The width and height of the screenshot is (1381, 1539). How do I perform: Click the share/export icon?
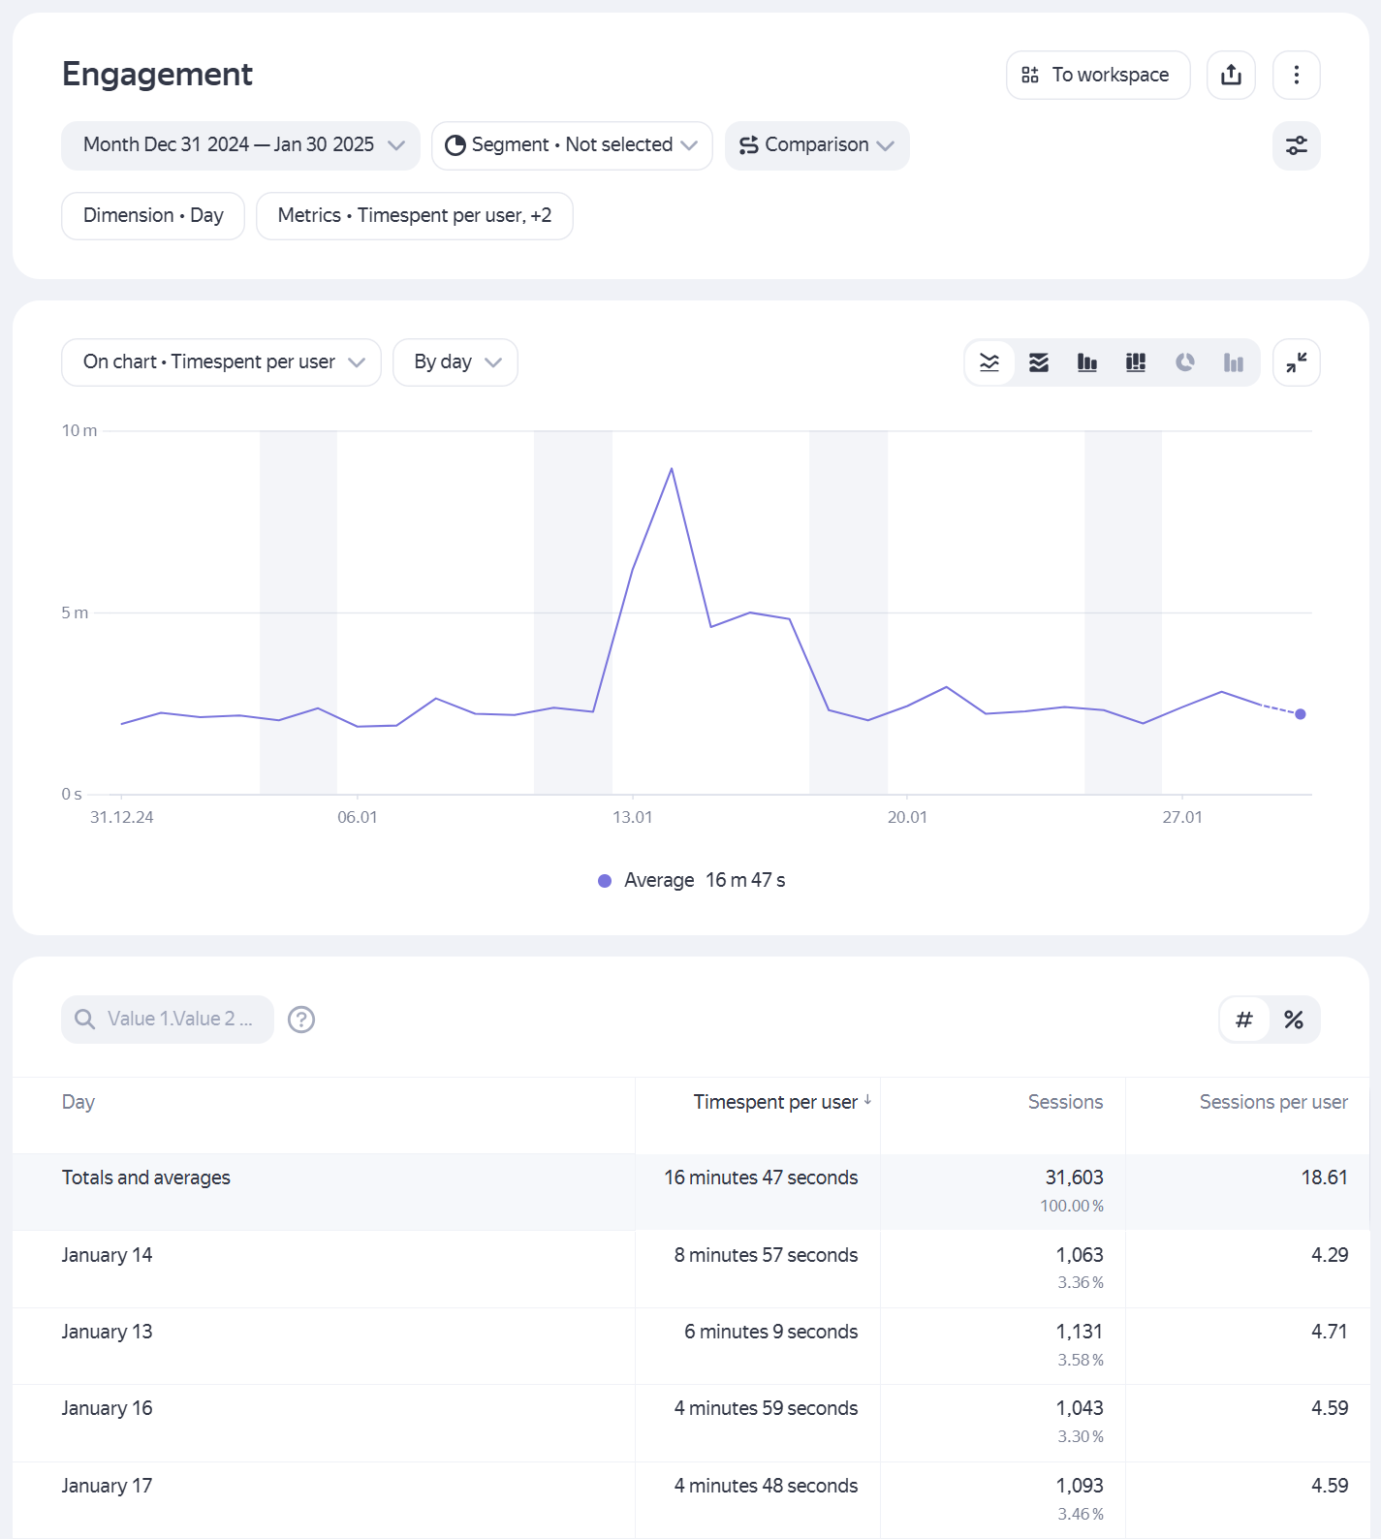(1231, 75)
